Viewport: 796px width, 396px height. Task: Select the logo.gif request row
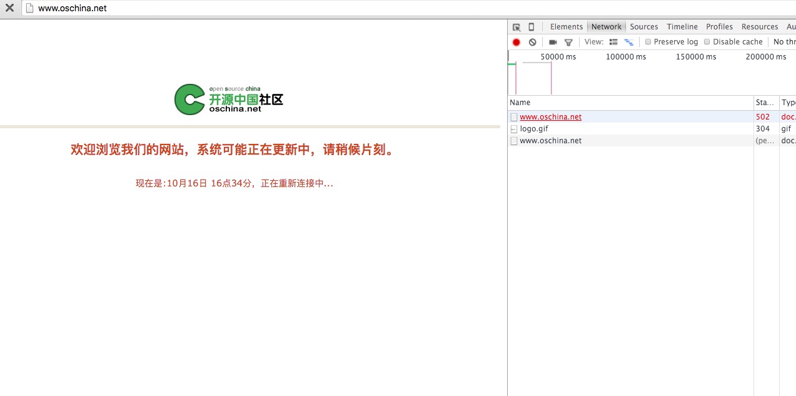pyautogui.click(x=652, y=129)
